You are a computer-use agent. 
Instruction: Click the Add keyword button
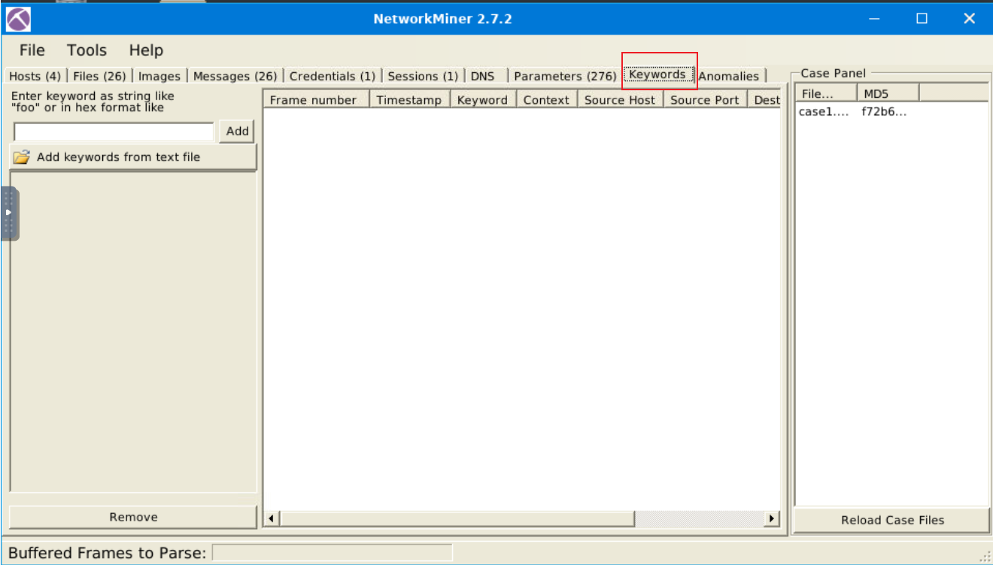click(x=237, y=131)
